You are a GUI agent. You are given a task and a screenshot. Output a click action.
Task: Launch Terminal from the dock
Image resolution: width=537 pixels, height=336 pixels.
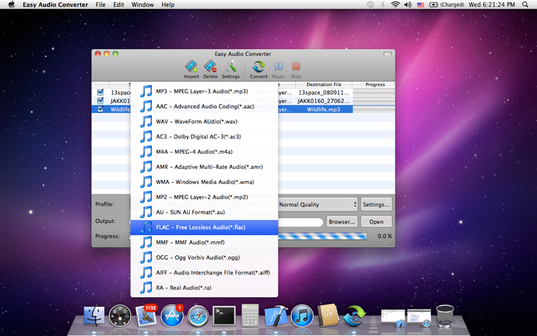(224, 315)
